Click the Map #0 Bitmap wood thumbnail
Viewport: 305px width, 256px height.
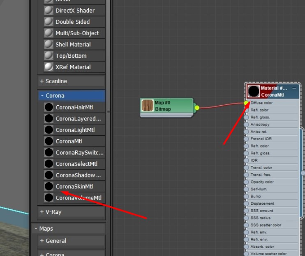(x=147, y=105)
